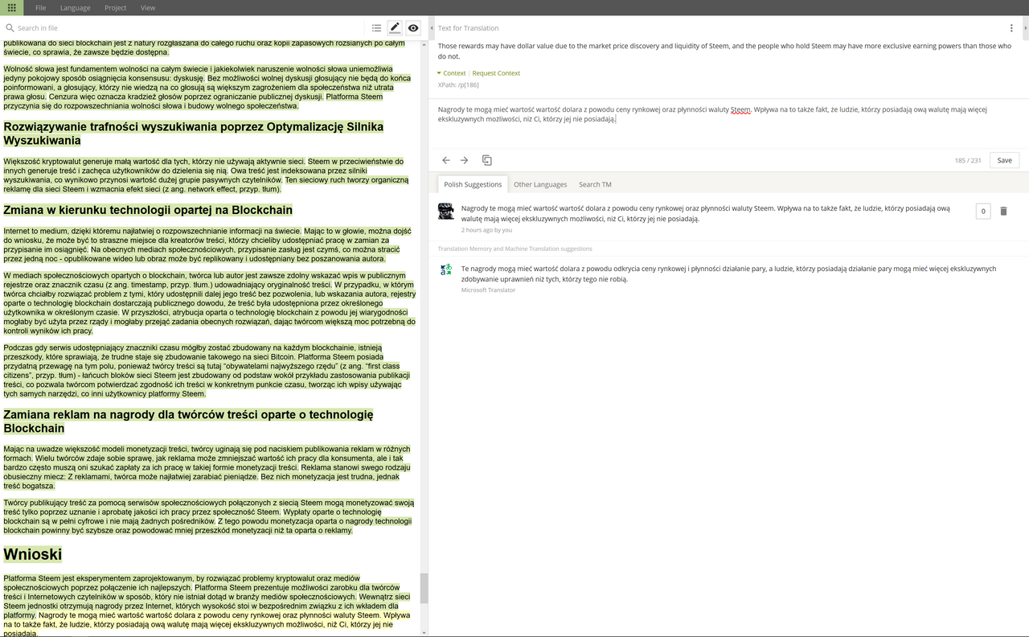Click the left panel vertical scrollbar thumb
The height and width of the screenshot is (637, 1029).
point(424,588)
